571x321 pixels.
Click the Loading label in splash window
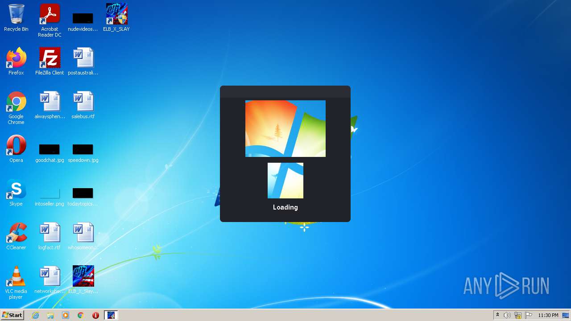285,207
